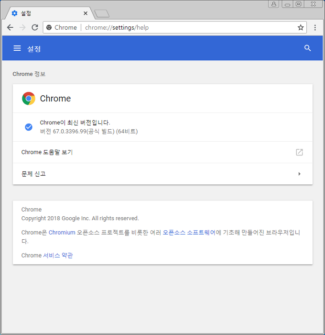Image resolution: width=325 pixels, height=335 pixels.
Task: Click the 버전 67.0.3396.99 version text
Action: (89, 131)
